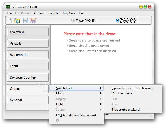Choose Display in the popup menu
The width and height of the screenshot is (167, 129).
coord(76,99)
